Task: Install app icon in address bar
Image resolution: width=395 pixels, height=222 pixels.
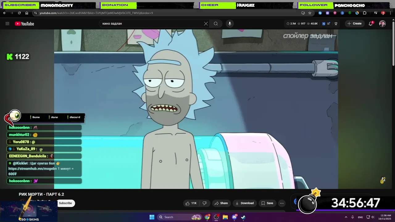Action: 303,13
